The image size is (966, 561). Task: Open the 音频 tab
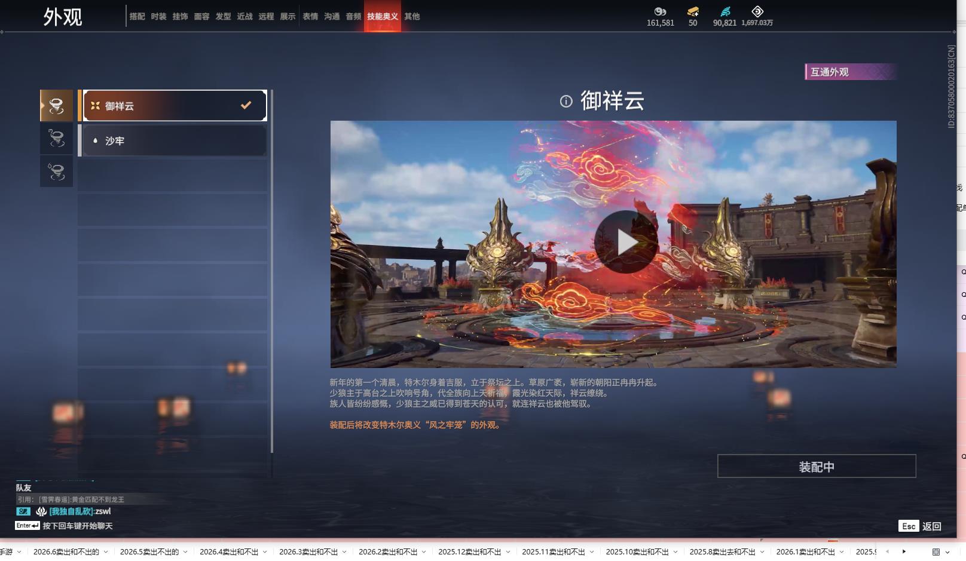click(x=354, y=17)
